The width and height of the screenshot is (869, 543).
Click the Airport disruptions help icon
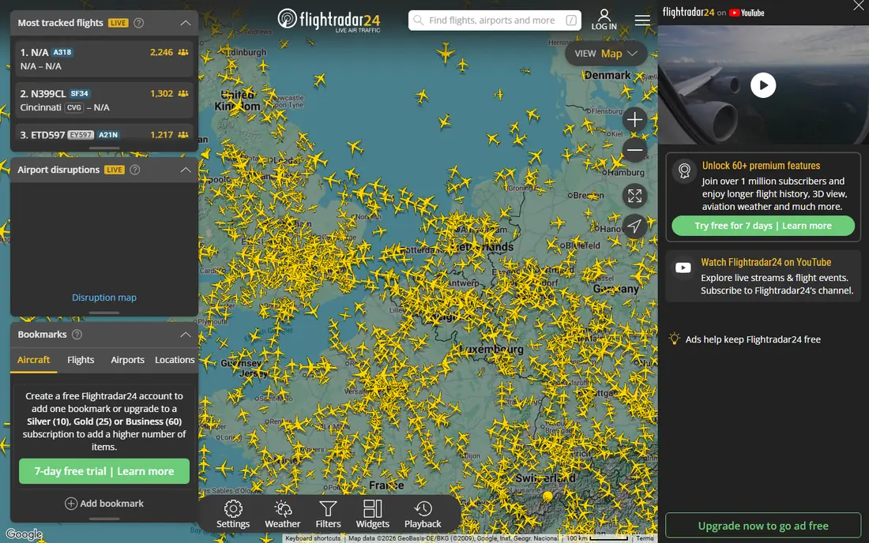click(134, 170)
